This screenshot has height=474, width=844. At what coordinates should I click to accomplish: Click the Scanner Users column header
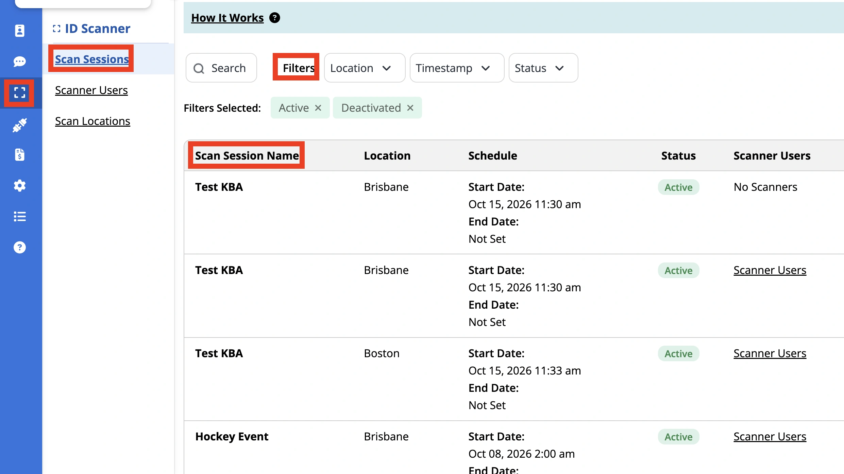click(x=772, y=156)
